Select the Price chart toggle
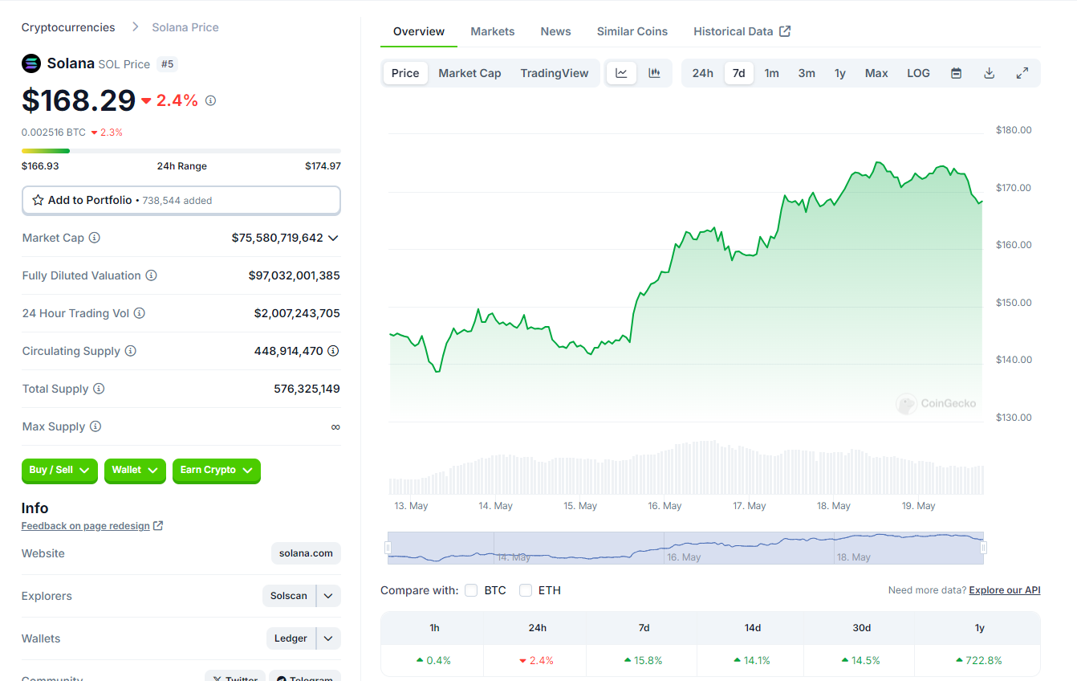The width and height of the screenshot is (1077, 681). point(405,73)
